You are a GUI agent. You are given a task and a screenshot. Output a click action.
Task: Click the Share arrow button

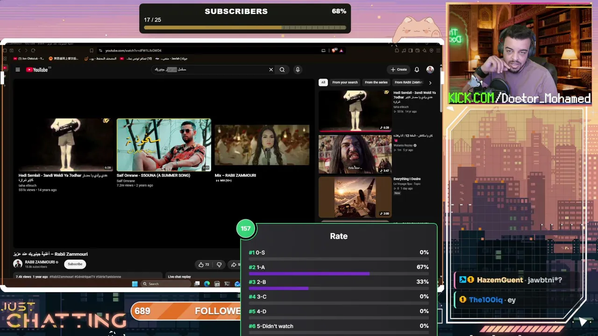pyautogui.click(x=234, y=265)
